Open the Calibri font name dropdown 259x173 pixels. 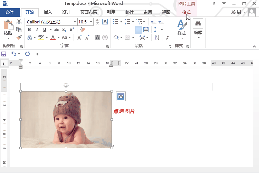pyautogui.click(x=74, y=22)
